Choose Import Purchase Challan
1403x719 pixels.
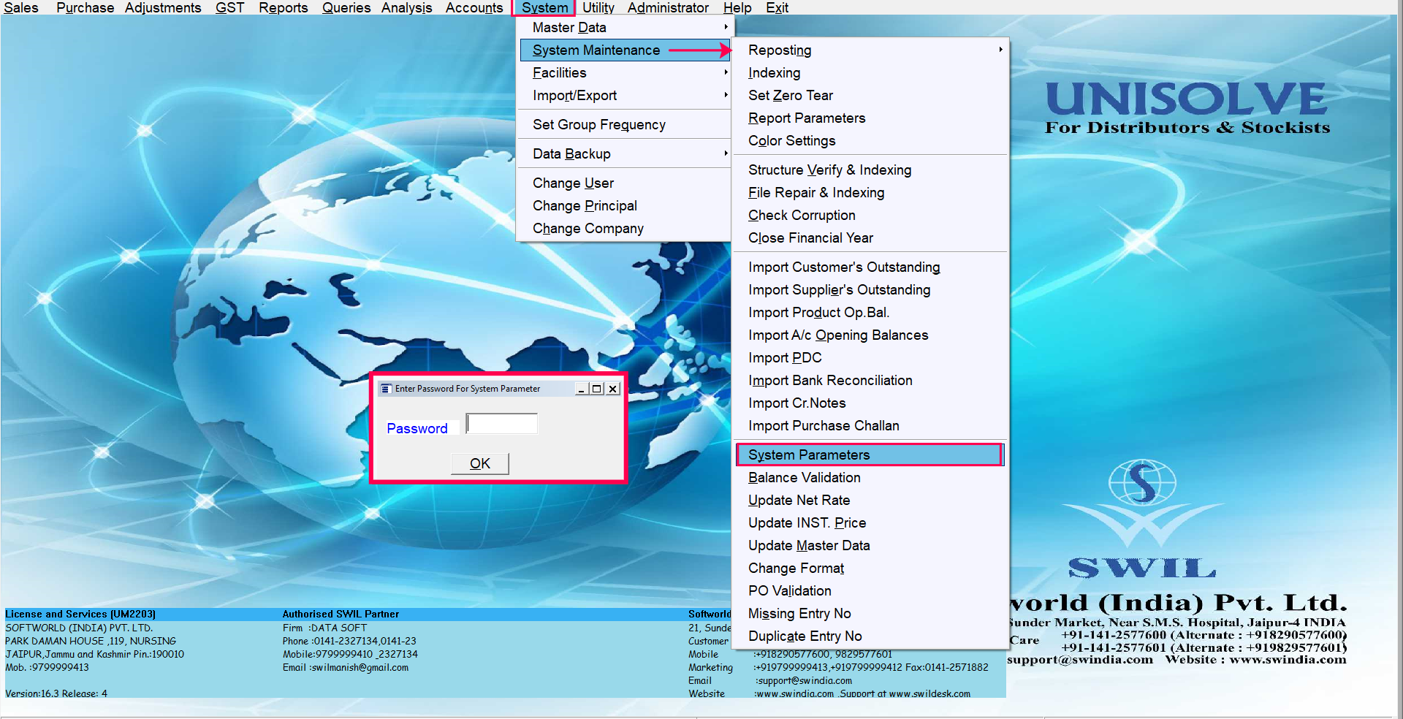[x=870, y=425]
